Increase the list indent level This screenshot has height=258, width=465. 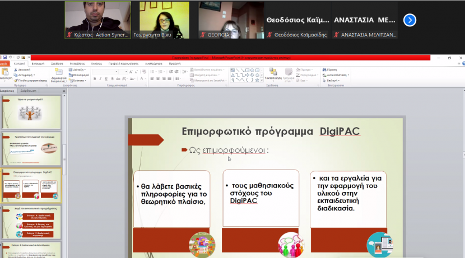pos(176,72)
